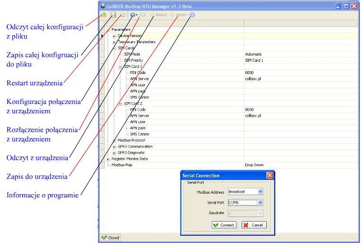Disconnect from device stop icon
The height and width of the screenshot is (243, 362).
point(143,15)
